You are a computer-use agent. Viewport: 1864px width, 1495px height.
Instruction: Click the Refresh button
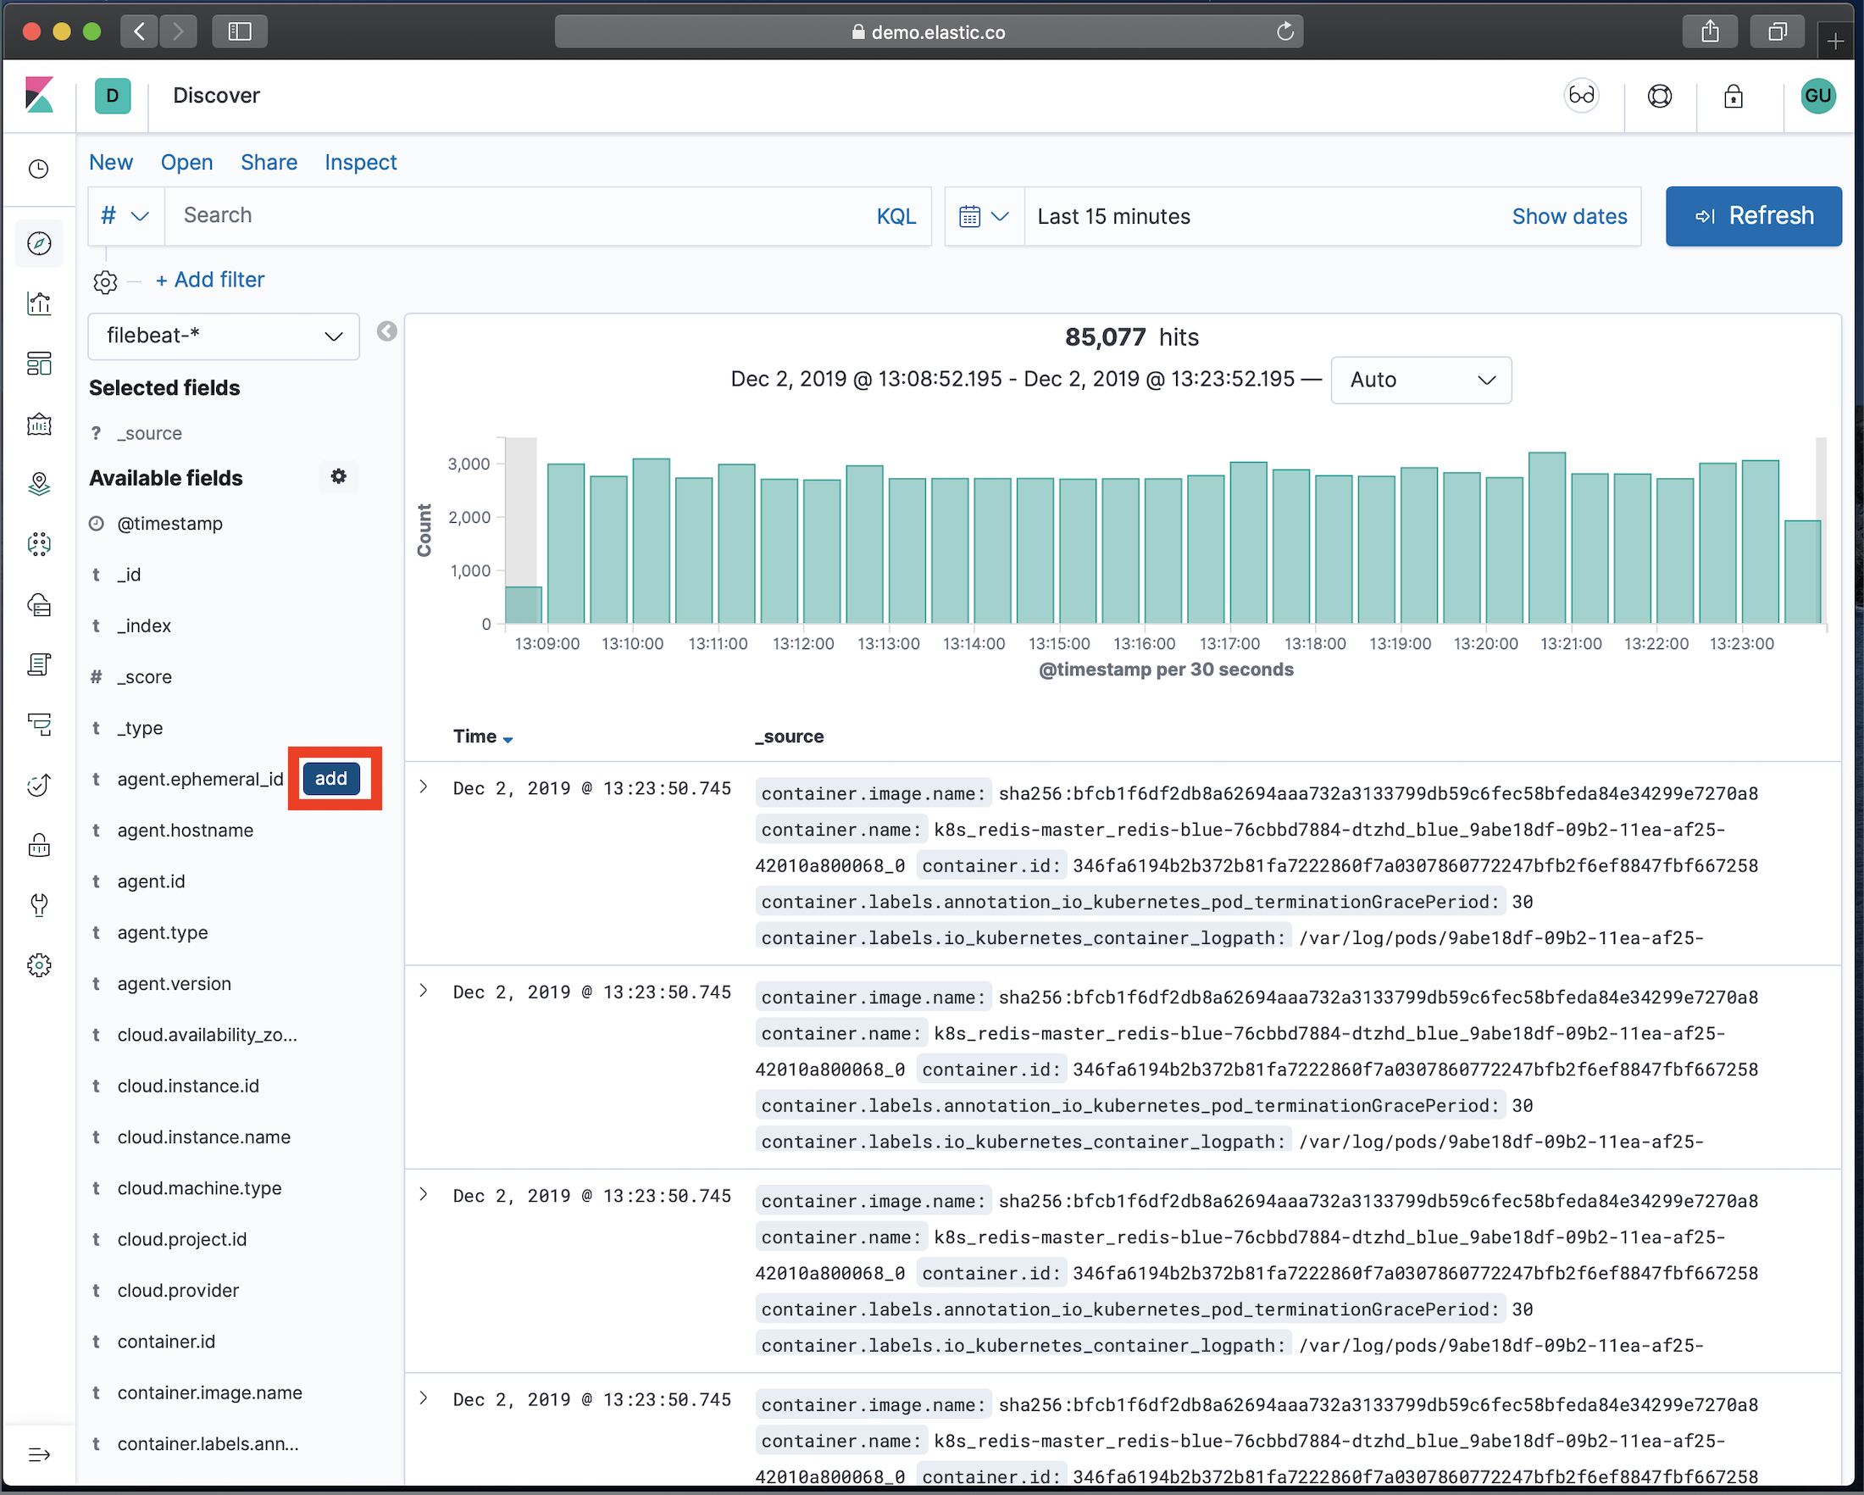point(1752,216)
